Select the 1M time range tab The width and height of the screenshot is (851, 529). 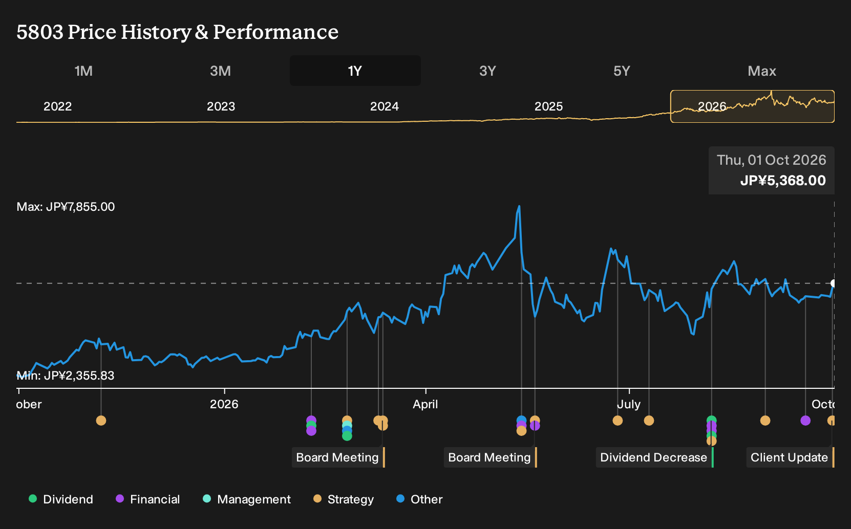tap(83, 71)
